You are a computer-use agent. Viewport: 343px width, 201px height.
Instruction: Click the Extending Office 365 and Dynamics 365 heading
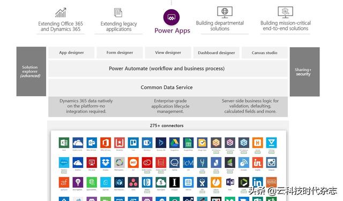click(x=61, y=26)
